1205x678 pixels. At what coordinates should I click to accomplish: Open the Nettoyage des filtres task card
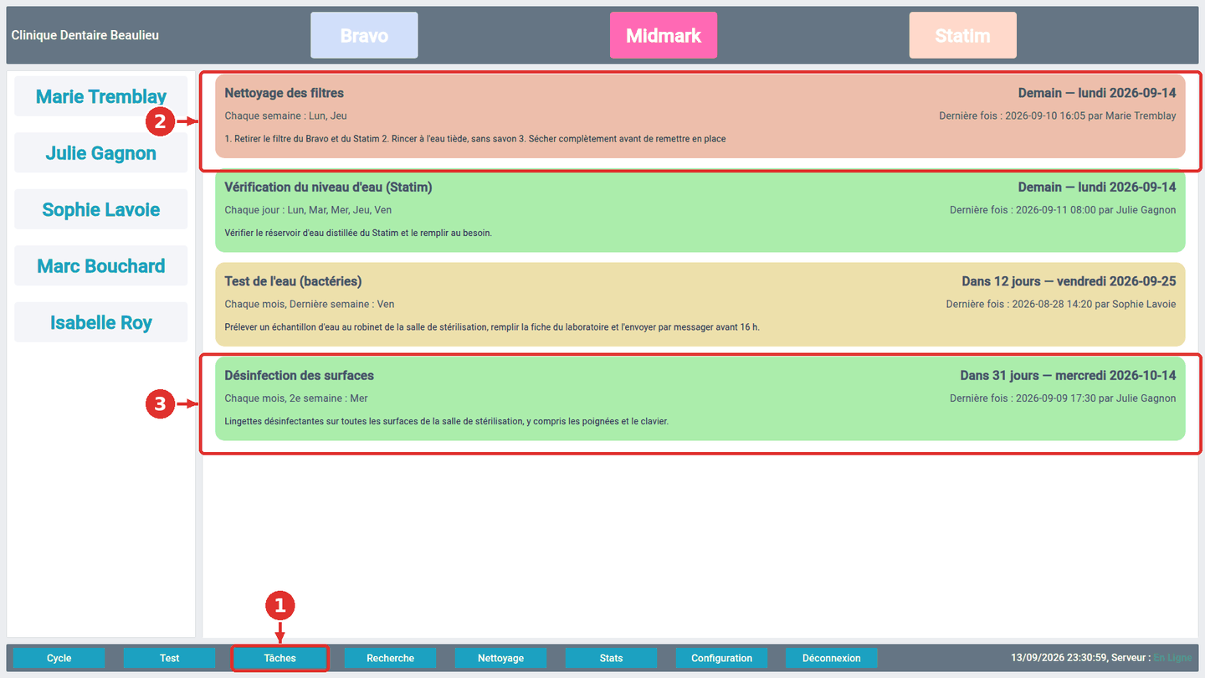click(x=700, y=116)
